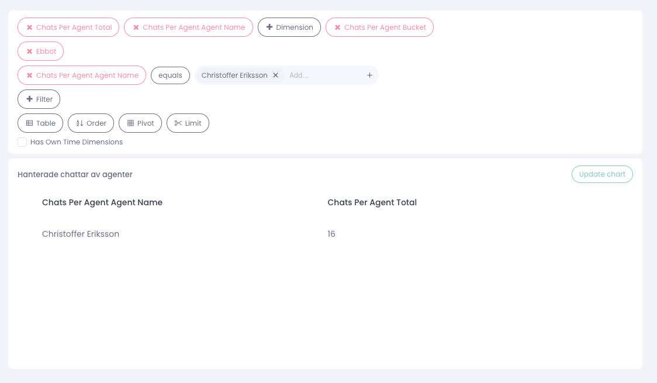Click Chats Per Agent Agent Name column header

102,202
